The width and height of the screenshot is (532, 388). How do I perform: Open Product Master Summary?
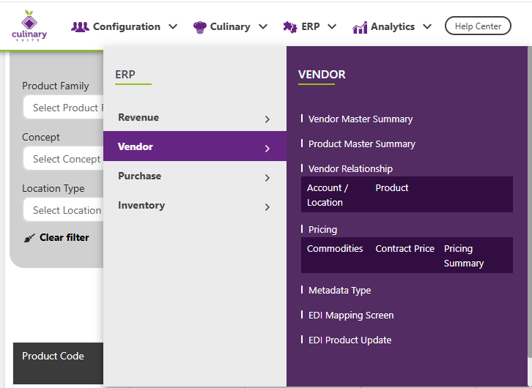(x=362, y=143)
